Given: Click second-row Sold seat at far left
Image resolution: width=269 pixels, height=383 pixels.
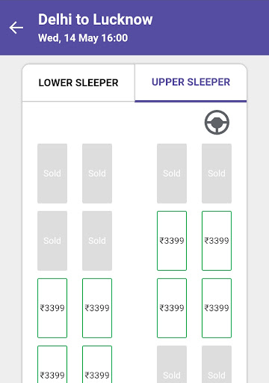Looking at the screenshot, I should coord(52,241).
